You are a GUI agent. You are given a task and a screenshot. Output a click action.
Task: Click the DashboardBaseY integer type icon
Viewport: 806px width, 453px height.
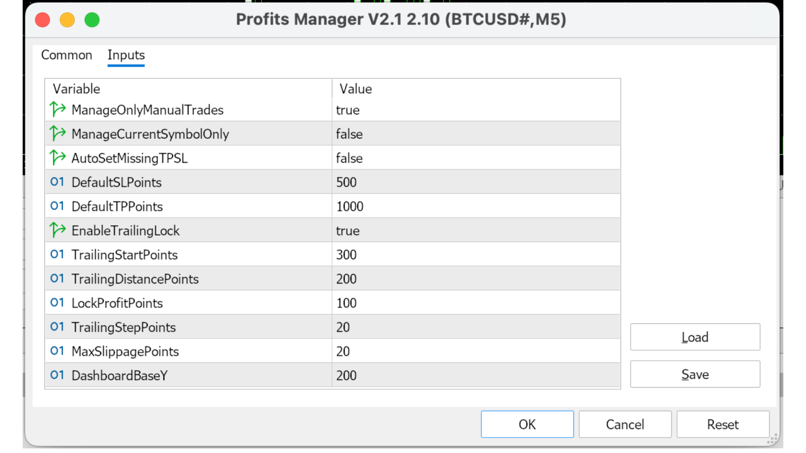pos(57,375)
